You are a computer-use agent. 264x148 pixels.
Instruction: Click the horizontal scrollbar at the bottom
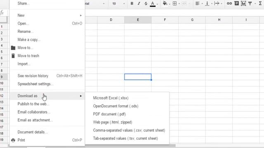(x=130, y=146)
